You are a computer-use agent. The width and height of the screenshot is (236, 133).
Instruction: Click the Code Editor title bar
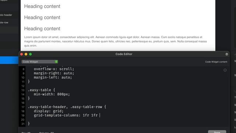(x=124, y=54)
